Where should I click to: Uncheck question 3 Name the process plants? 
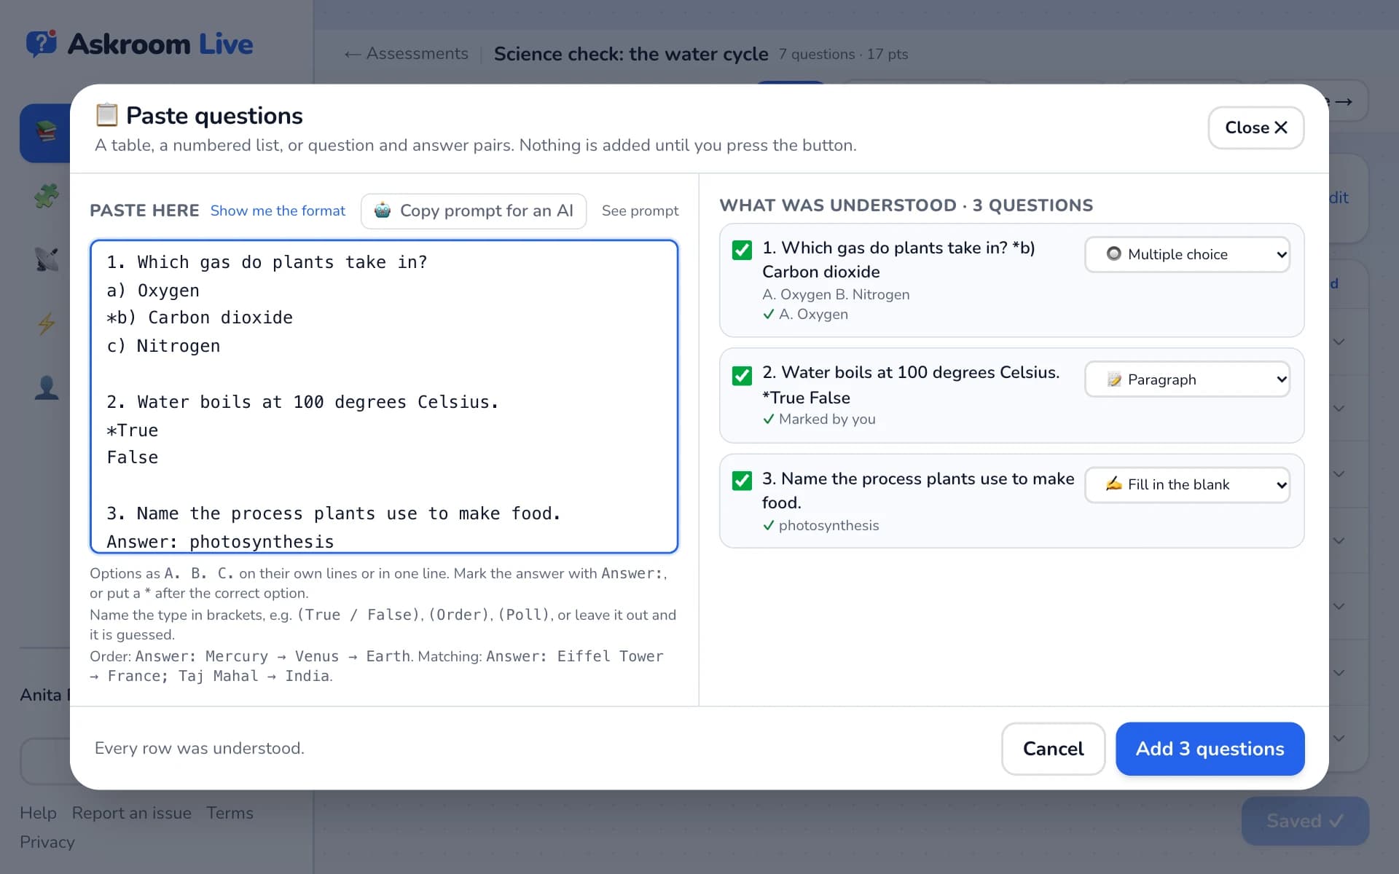coord(742,481)
